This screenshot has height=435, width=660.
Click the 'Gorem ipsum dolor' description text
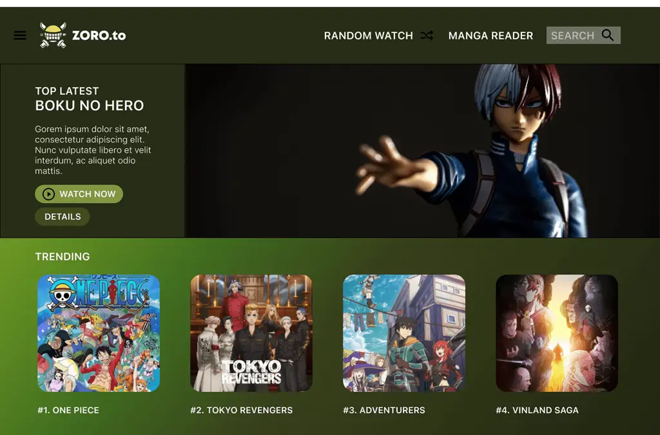(x=93, y=150)
